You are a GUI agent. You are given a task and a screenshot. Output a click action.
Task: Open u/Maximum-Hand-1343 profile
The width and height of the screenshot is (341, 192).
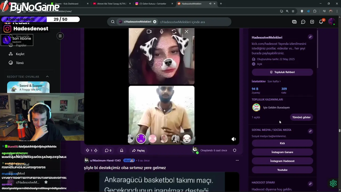[x=105, y=161]
